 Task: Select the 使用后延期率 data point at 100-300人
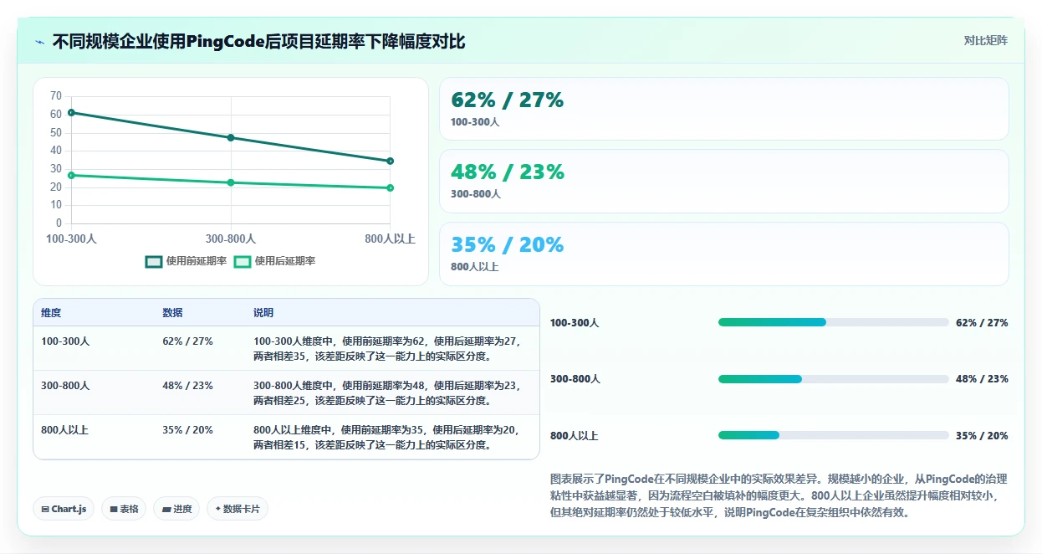[71, 175]
